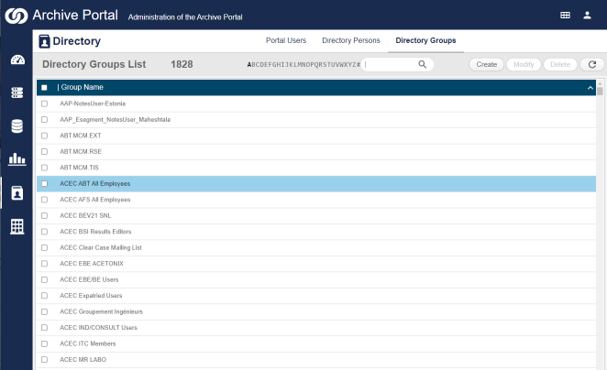Viewport: 607px width, 370px height.
Task: Select the ACEC ITC Members row
Action: click(316, 343)
